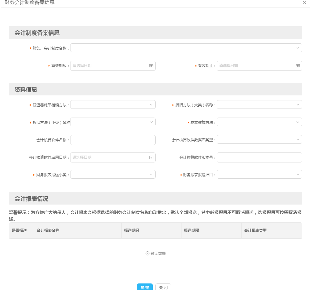Click the 温馨提示 notice text
310x290 pixels.
pos(155,215)
